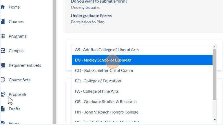
Task: Click the Requirement Sets stack icon
Action: tap(3, 65)
